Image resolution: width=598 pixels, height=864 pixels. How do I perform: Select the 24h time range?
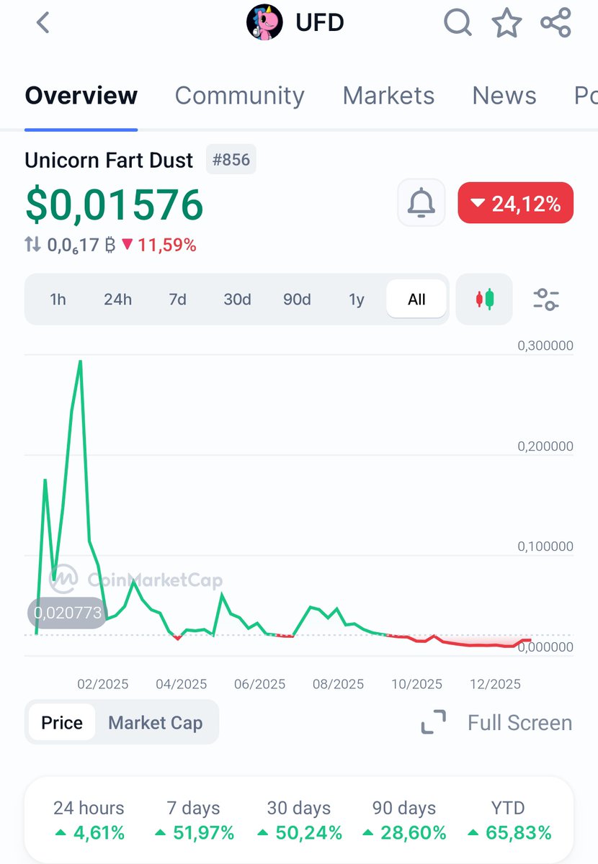coord(117,299)
